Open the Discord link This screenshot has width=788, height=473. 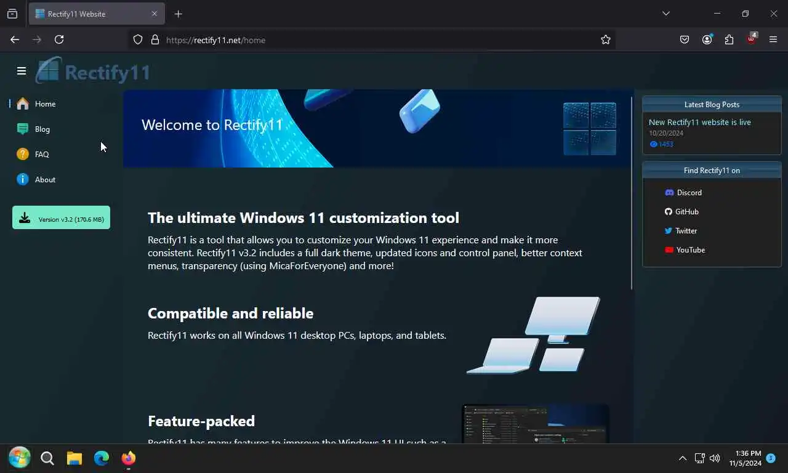pos(683,192)
